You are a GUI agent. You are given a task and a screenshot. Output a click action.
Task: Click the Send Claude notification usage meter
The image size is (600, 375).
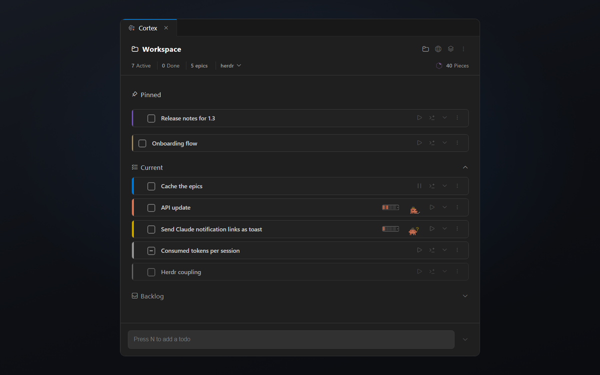[x=390, y=228]
